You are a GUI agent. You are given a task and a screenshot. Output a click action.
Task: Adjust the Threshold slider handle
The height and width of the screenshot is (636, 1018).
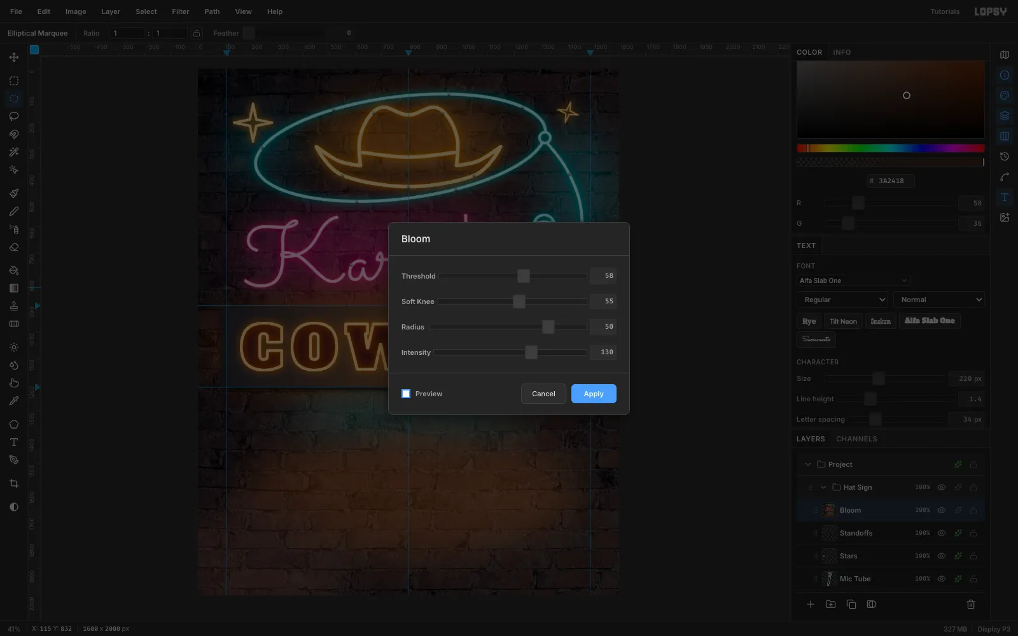click(524, 275)
